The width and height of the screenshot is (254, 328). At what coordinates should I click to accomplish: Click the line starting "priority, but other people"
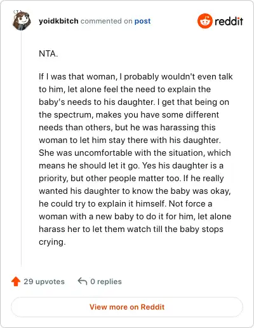coord(131,179)
